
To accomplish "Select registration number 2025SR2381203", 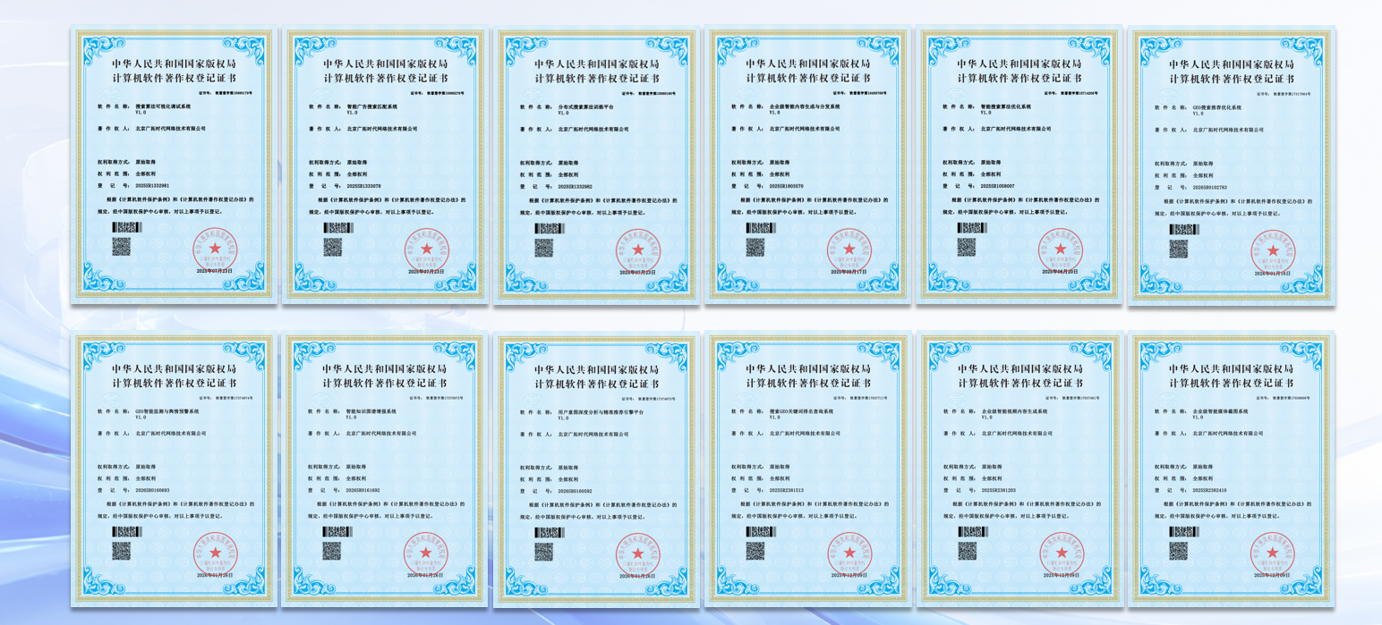I will coord(997,490).
